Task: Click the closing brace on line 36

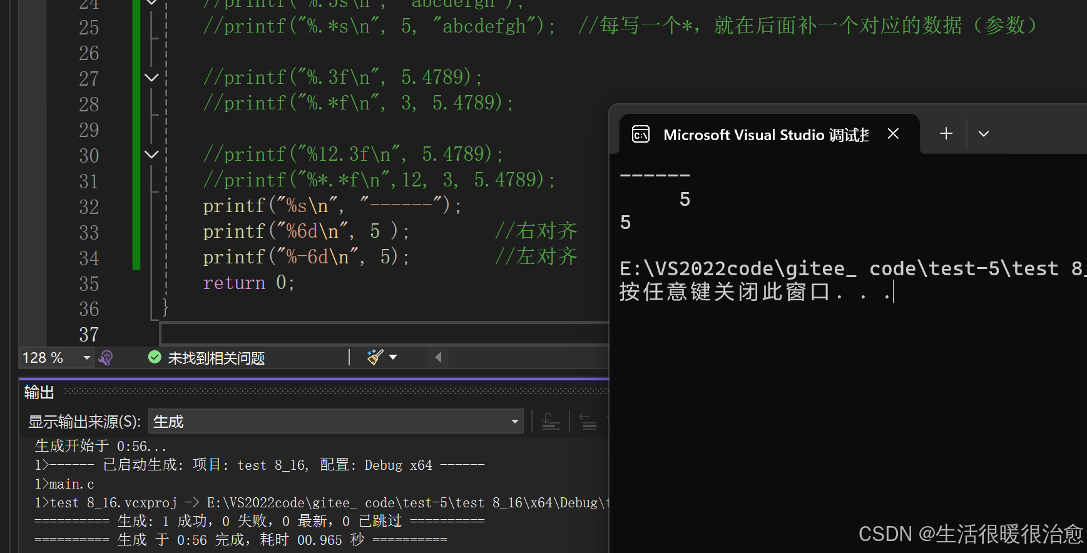Action: tap(165, 308)
